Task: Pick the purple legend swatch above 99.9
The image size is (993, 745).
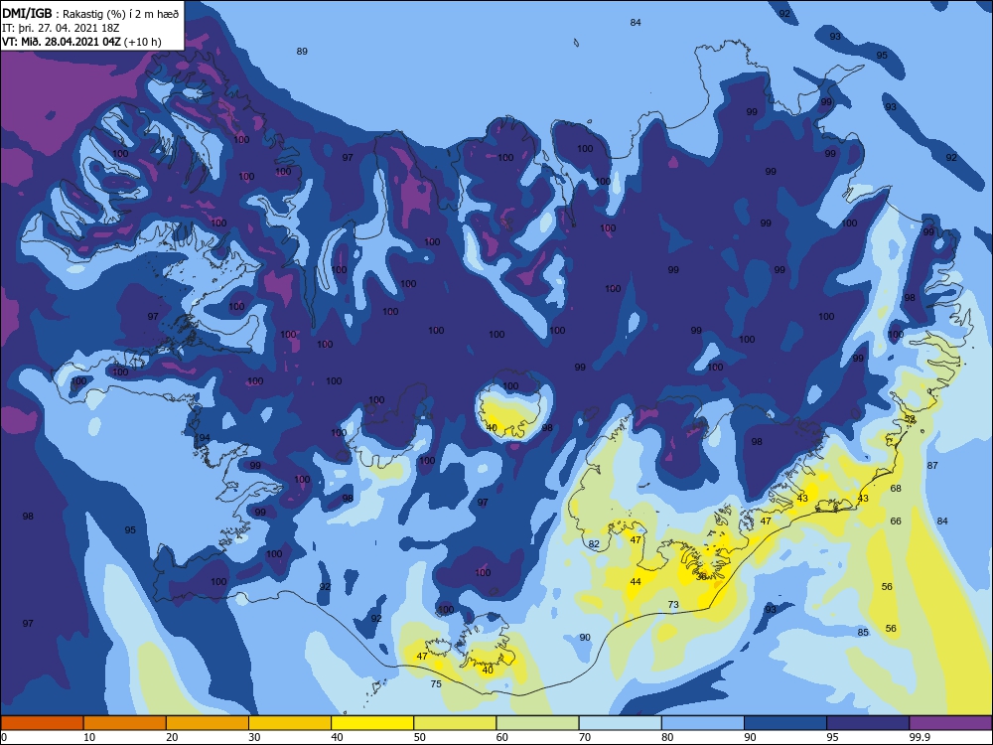Action: click(950, 723)
